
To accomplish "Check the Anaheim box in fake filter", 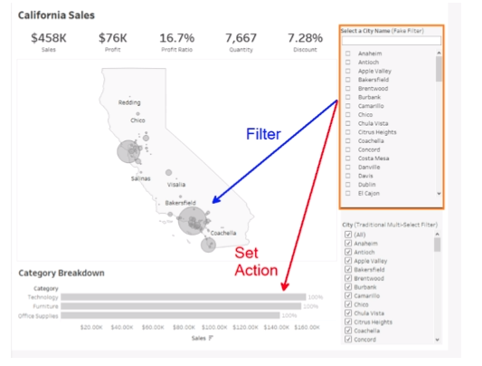I will pos(347,53).
